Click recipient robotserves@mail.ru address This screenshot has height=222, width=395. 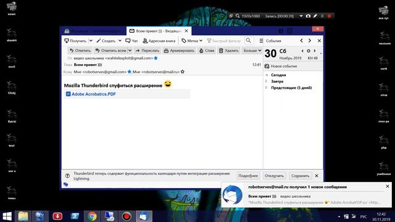160,72
